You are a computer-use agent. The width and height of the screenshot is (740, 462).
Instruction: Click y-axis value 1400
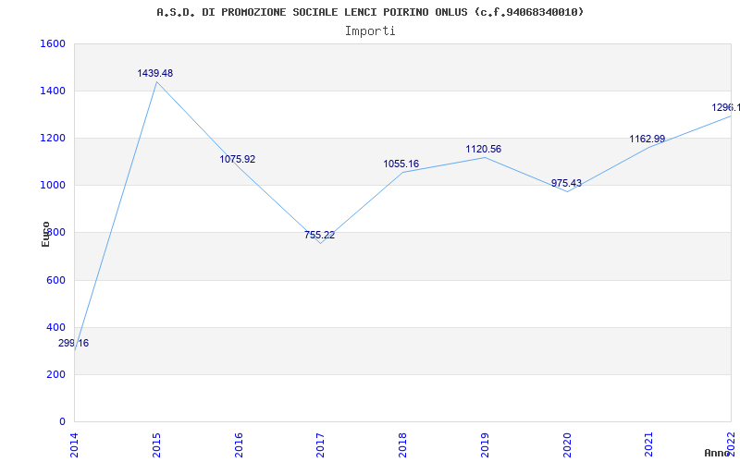(53, 91)
